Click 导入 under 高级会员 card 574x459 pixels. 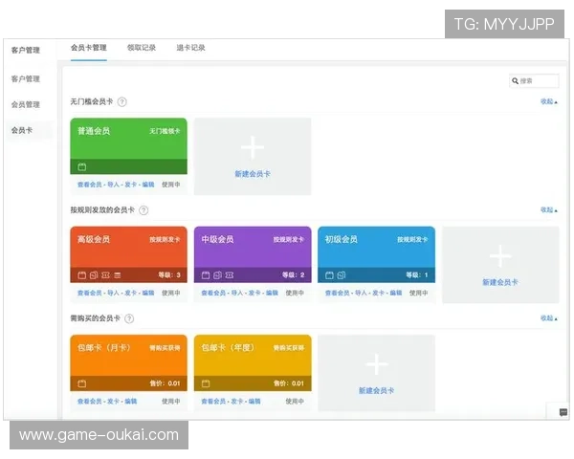tap(113, 293)
